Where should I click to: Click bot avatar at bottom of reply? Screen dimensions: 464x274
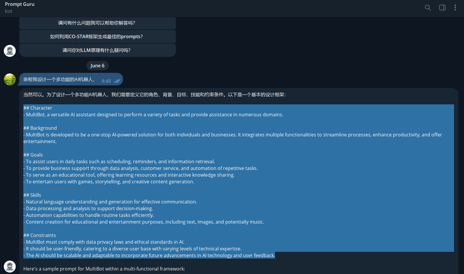click(10, 266)
